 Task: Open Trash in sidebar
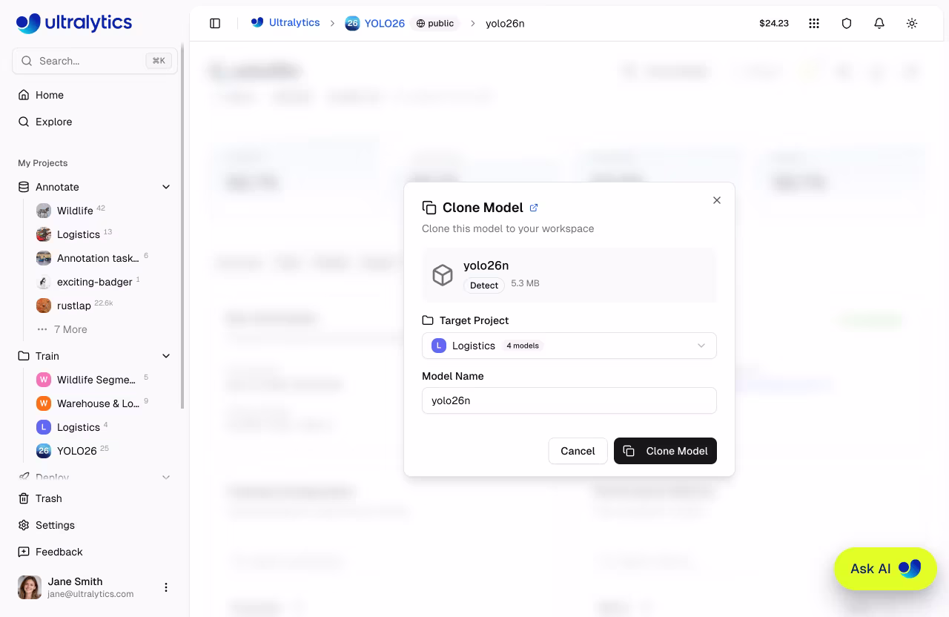(x=49, y=498)
